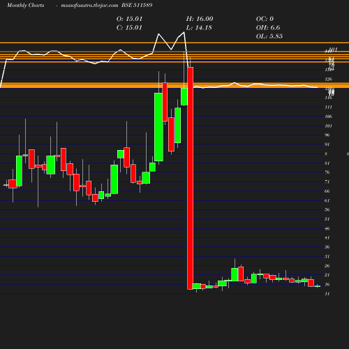Click the 11 price axis label
349x349 pixels.
pyautogui.click(x=327, y=294)
